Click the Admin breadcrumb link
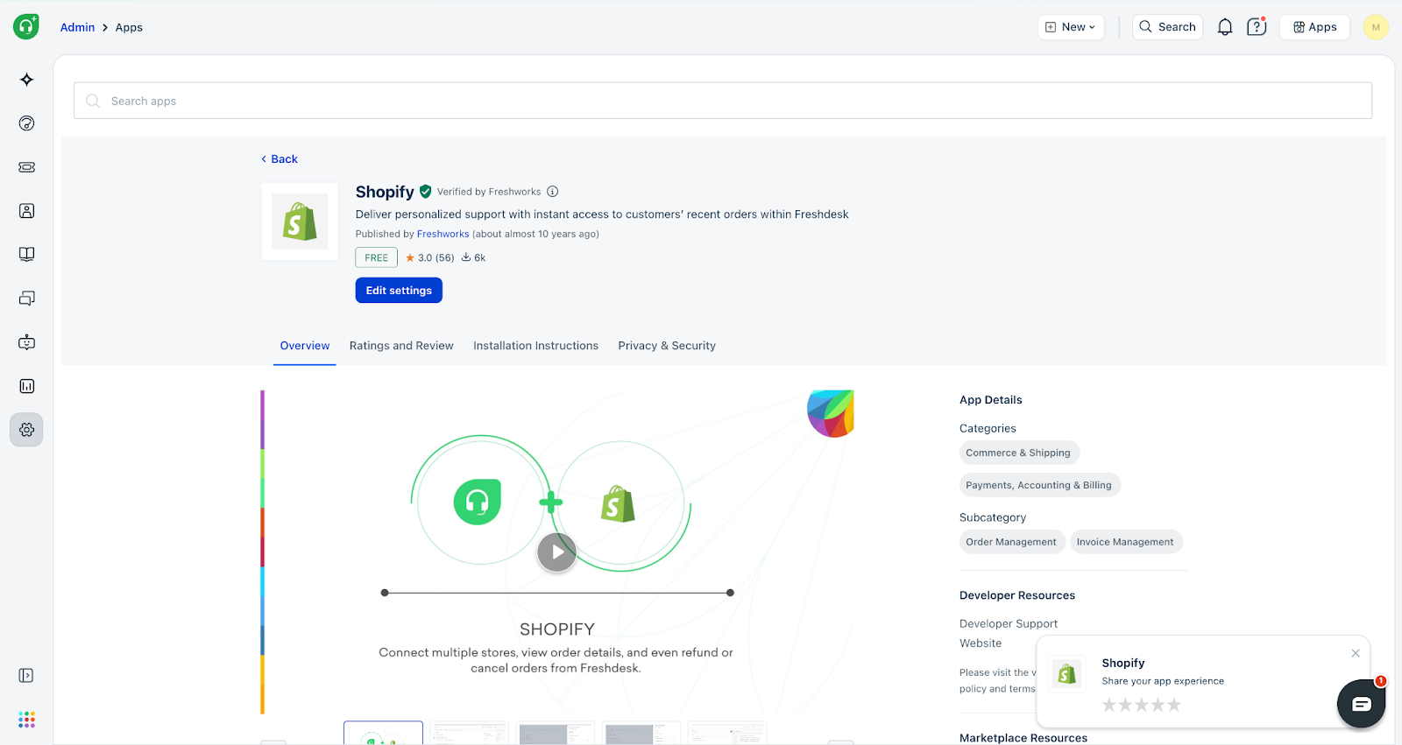 [77, 27]
